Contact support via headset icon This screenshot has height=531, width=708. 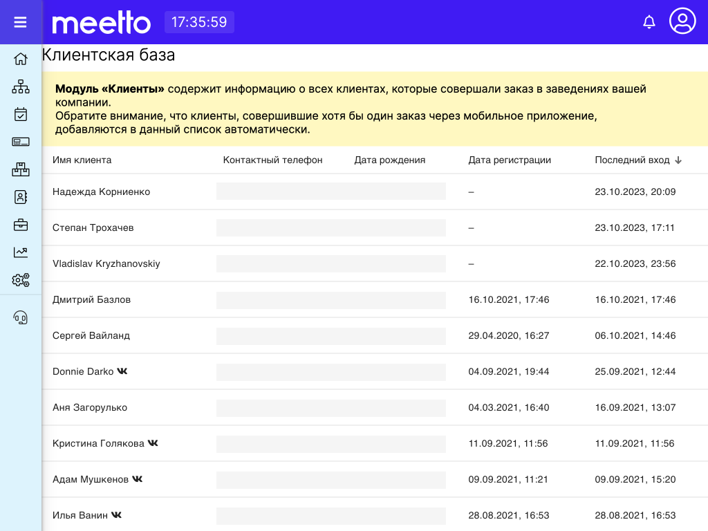[21, 317]
